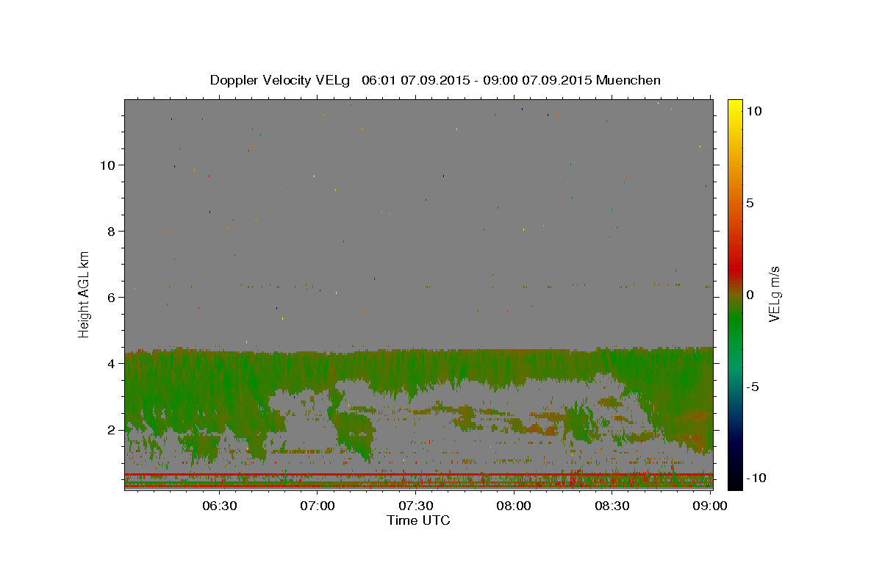Click the 08:00 time tick label
This screenshot has width=882, height=588.
(514, 506)
